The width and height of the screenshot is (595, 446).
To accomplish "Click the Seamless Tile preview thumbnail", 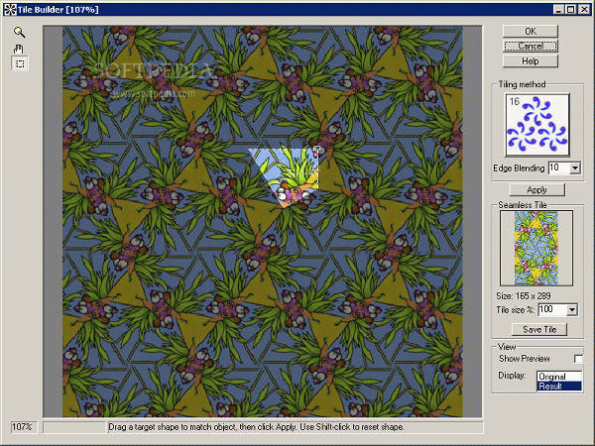I will pos(536,249).
